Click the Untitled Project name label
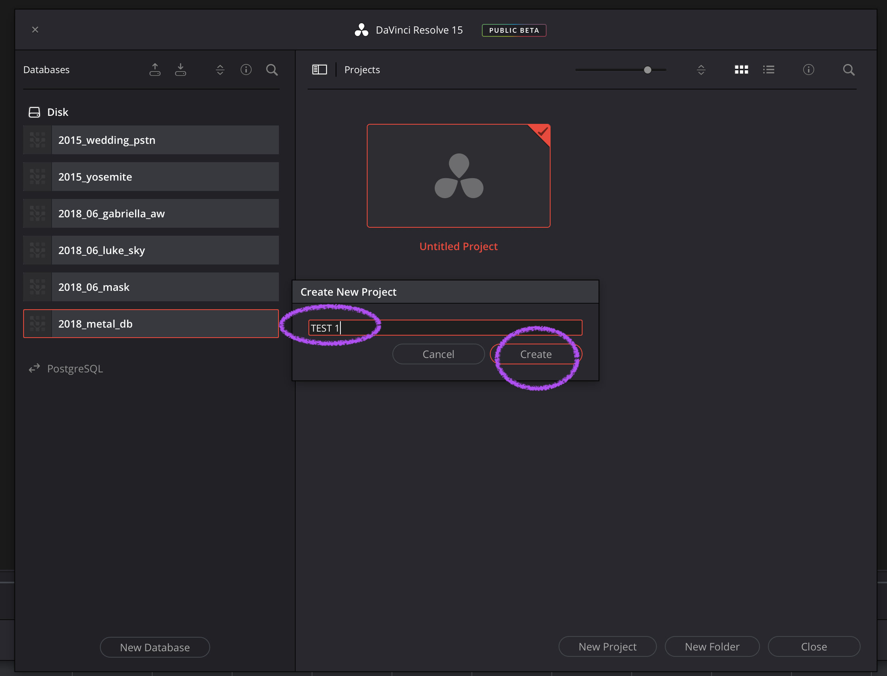 458,246
